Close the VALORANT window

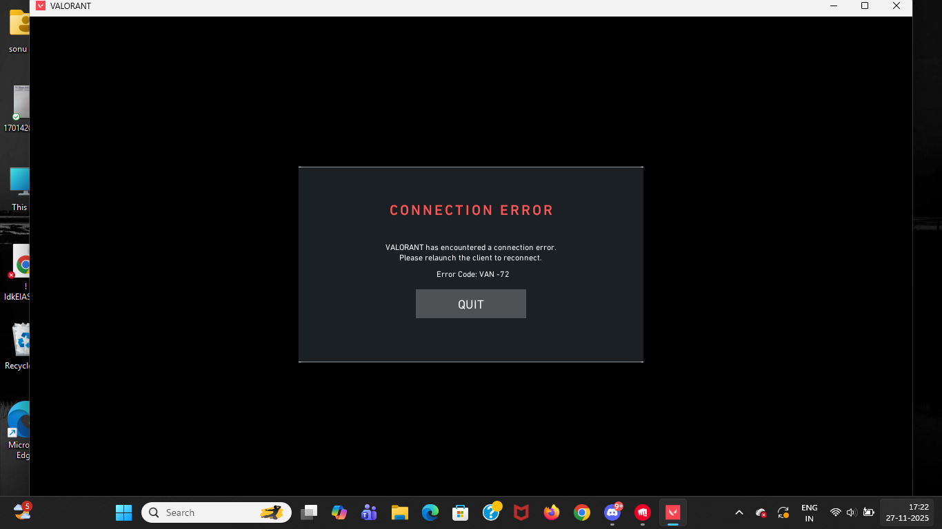click(x=896, y=6)
